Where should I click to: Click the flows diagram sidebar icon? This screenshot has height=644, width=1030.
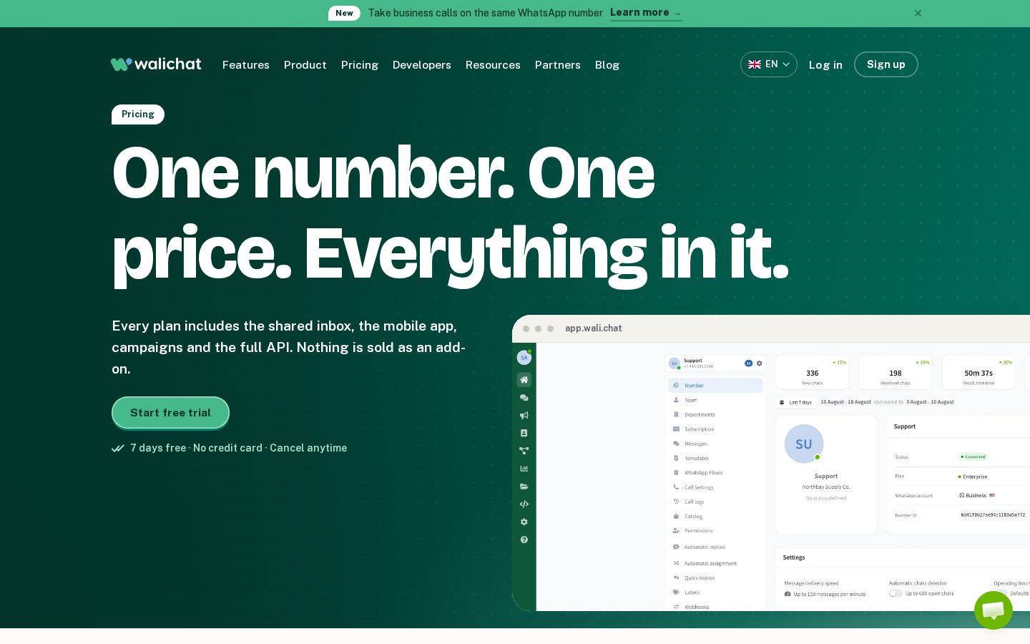click(x=524, y=451)
